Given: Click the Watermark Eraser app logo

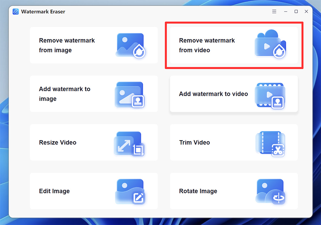Looking at the screenshot, I should (16, 12).
